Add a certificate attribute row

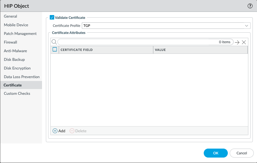59,131
